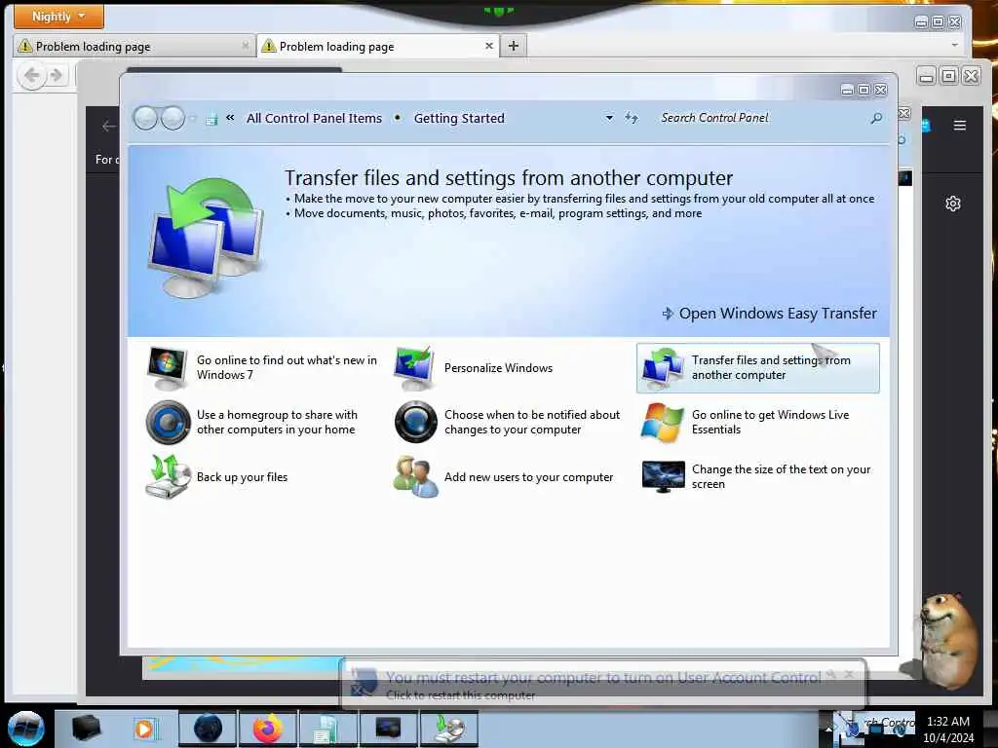Open Back up your files
Image resolution: width=998 pixels, height=748 pixels.
(x=242, y=477)
